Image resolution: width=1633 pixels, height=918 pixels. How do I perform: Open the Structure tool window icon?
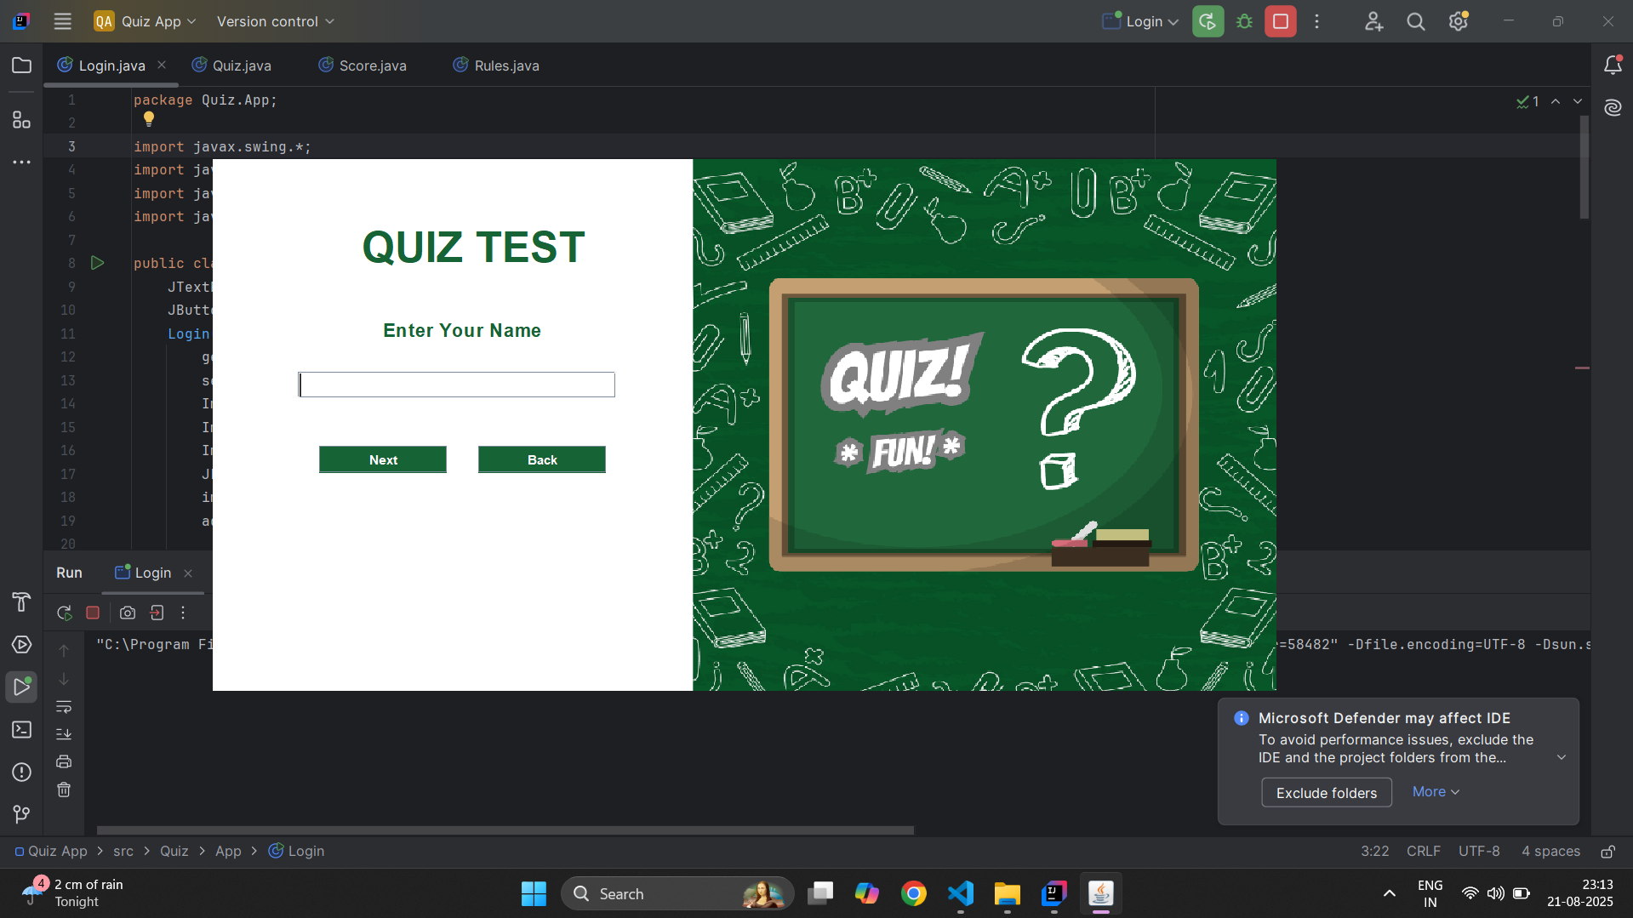click(x=22, y=120)
